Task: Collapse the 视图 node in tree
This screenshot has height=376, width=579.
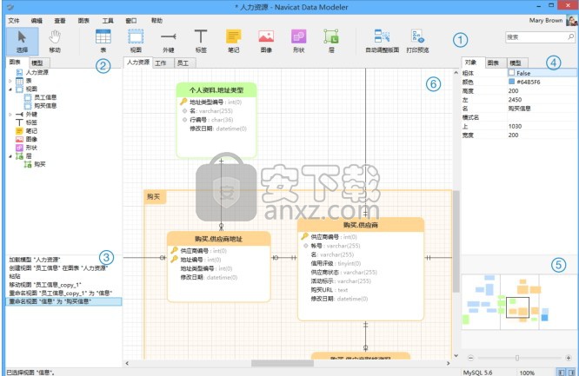Action: (x=10, y=89)
